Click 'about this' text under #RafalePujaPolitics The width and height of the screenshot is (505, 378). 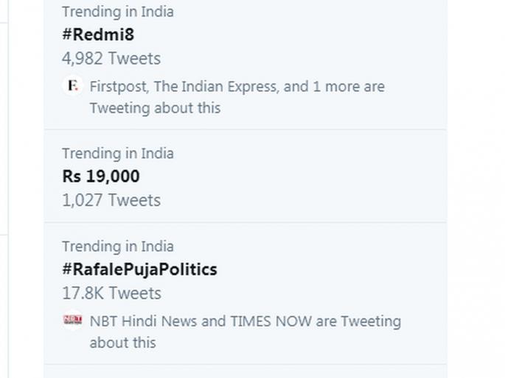coord(122,343)
